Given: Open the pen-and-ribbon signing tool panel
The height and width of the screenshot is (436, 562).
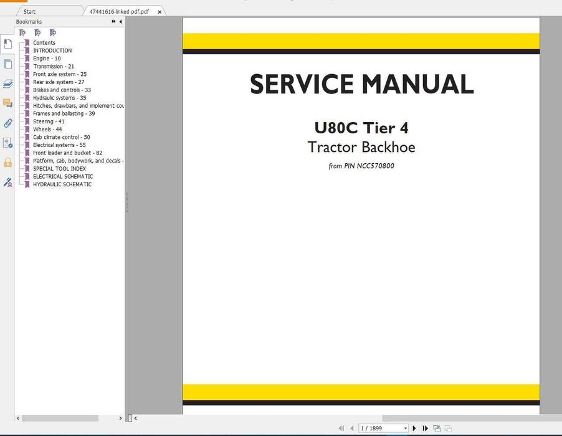Looking at the screenshot, I should click(7, 182).
